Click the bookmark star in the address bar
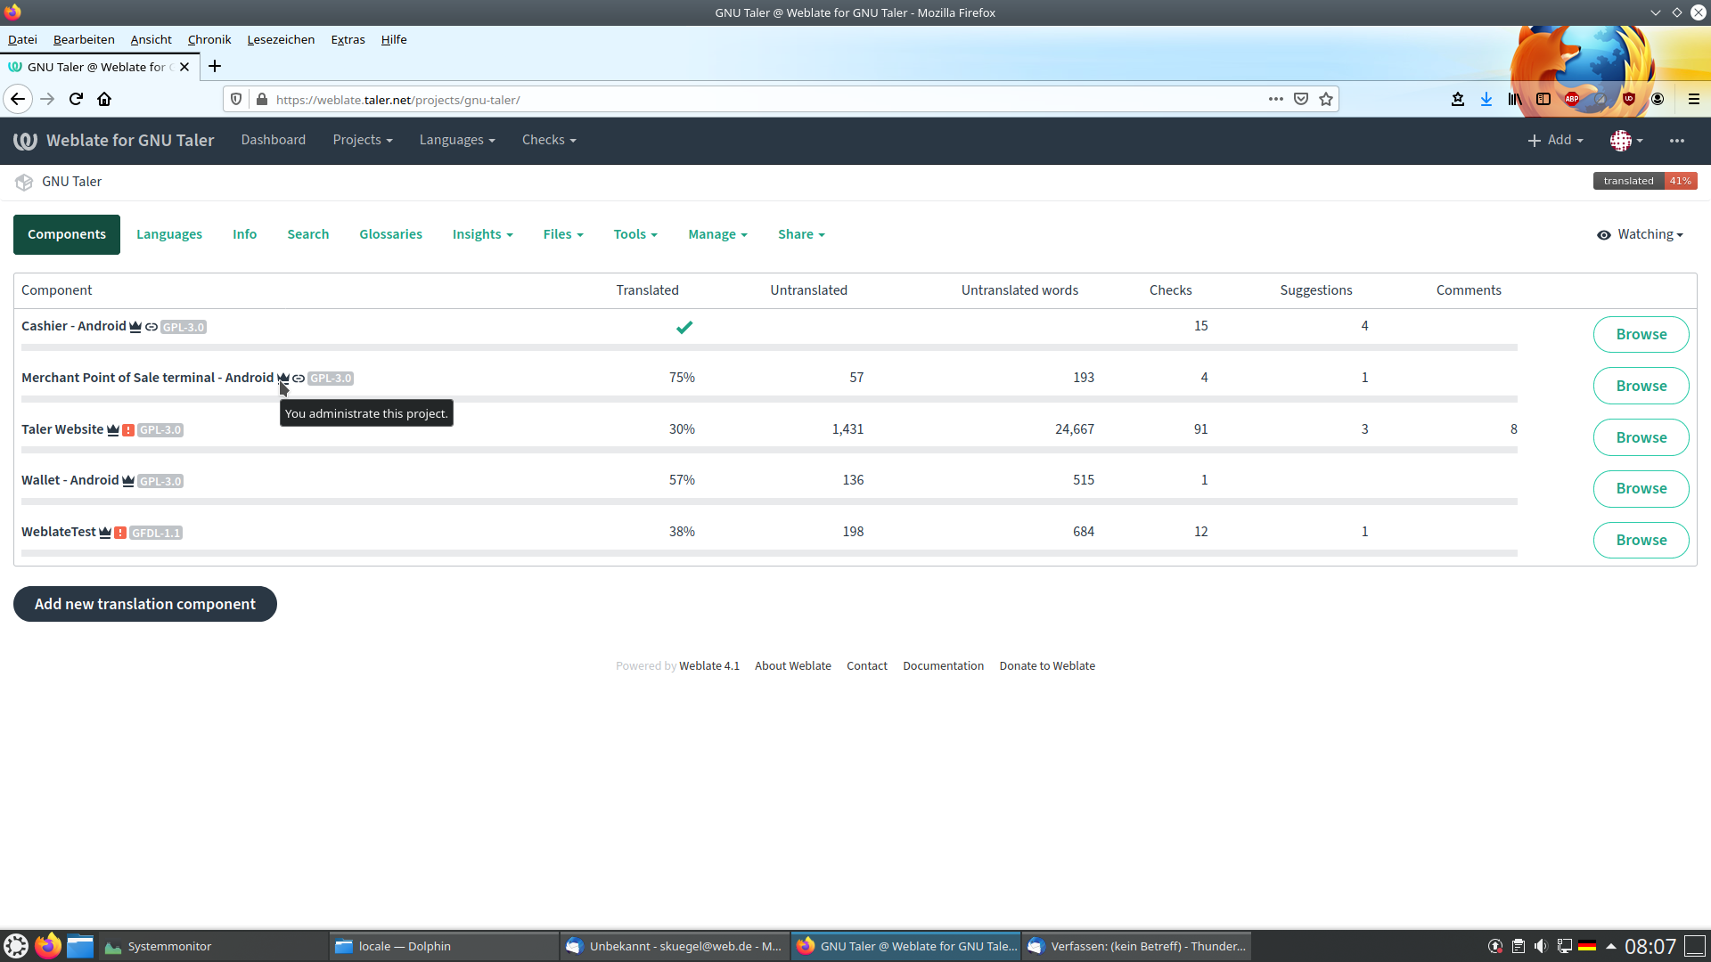 (x=1326, y=100)
